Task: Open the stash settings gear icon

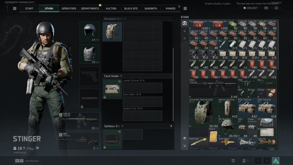Action: (x=185, y=38)
